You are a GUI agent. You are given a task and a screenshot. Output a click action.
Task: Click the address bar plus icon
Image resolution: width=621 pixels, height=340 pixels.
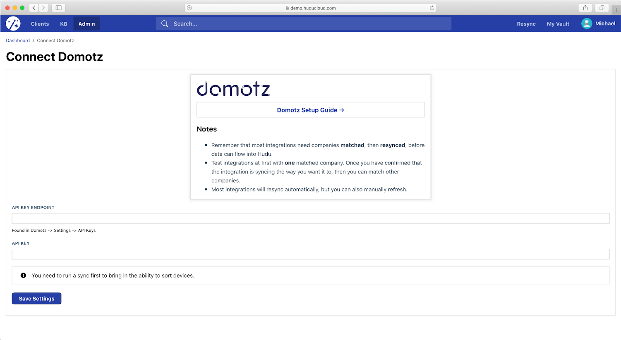click(x=189, y=8)
